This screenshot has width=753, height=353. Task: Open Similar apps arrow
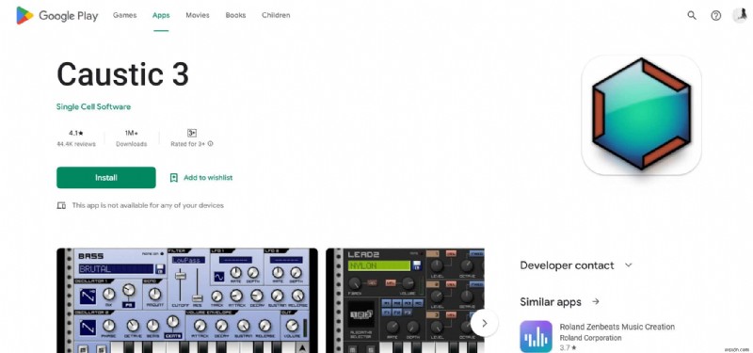coord(596,301)
